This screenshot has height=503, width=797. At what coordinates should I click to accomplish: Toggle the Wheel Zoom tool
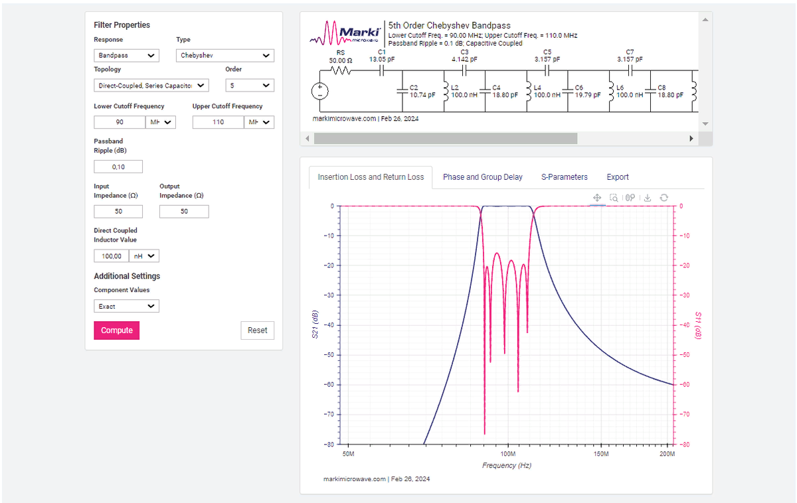point(630,198)
